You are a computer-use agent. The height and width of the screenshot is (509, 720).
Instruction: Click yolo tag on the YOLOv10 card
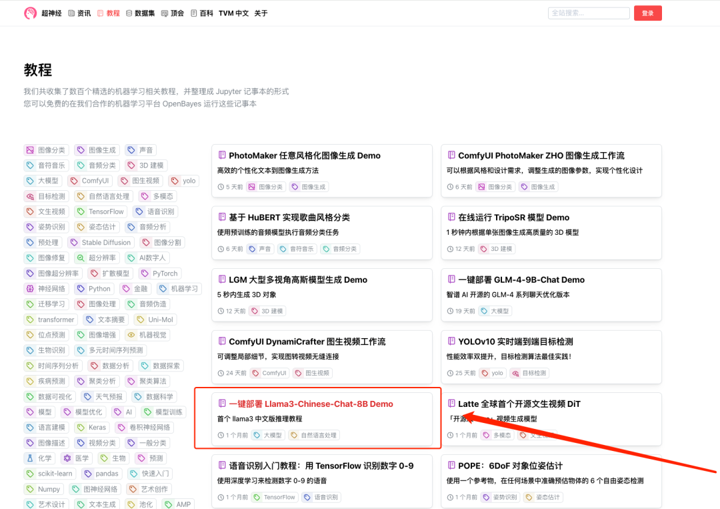coord(492,373)
